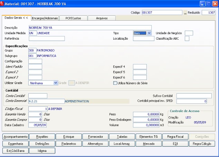Open Local Armaz button
Viewport: 219px width, 157px height.
click(x=122, y=144)
